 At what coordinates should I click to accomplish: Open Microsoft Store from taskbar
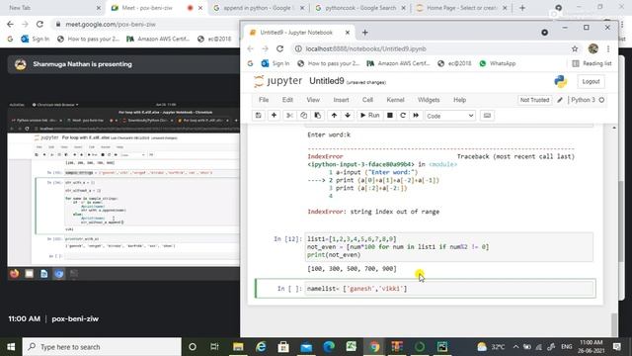[x=283, y=347]
